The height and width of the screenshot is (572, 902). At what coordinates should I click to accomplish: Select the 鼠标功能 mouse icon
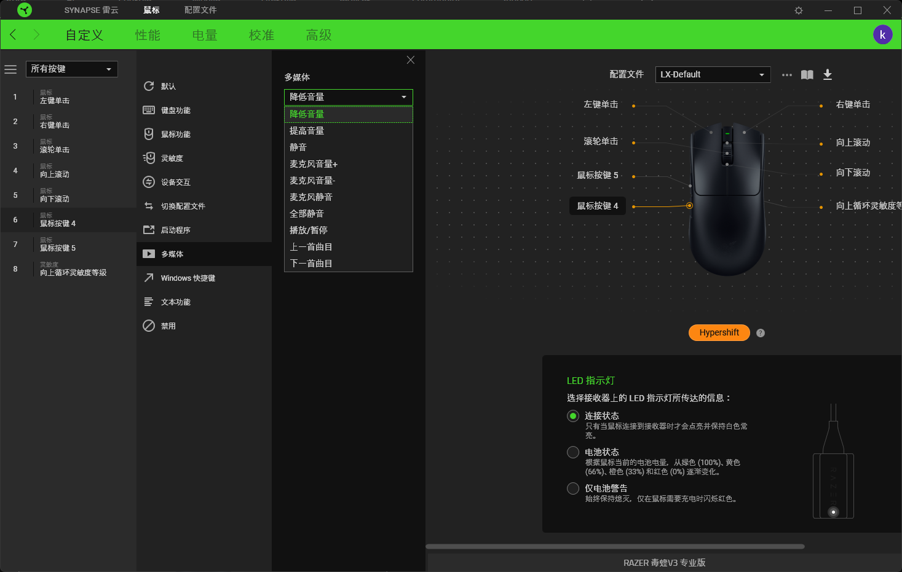(149, 134)
